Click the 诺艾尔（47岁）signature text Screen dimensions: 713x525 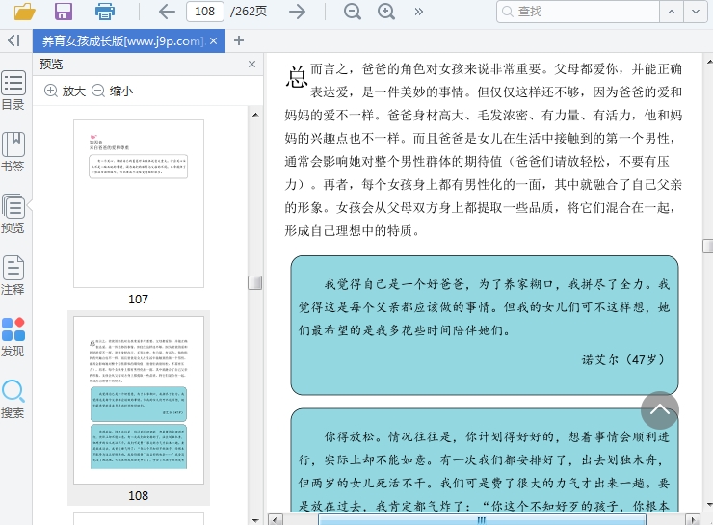coord(623,359)
